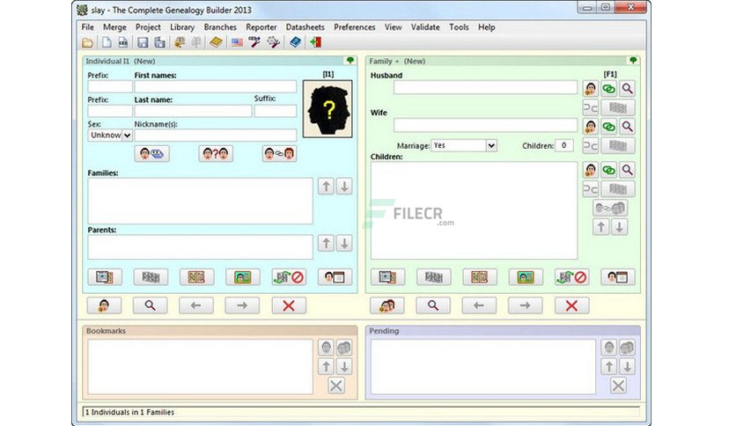Click the status text '1 Individuals in 1 Families'
The image size is (736, 426).
click(129, 412)
